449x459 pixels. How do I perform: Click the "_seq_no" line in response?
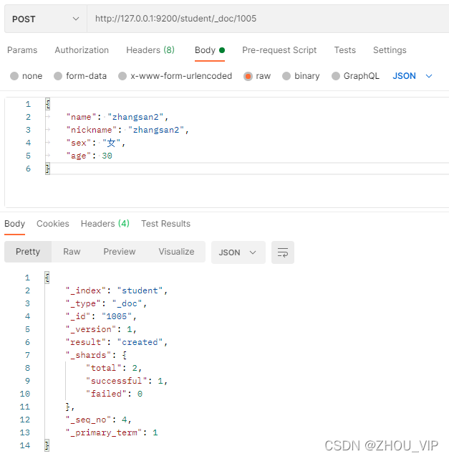99,420
